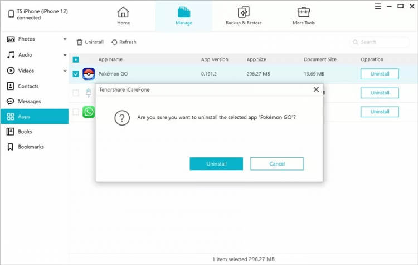Select the Apps sidebar item

(35, 117)
